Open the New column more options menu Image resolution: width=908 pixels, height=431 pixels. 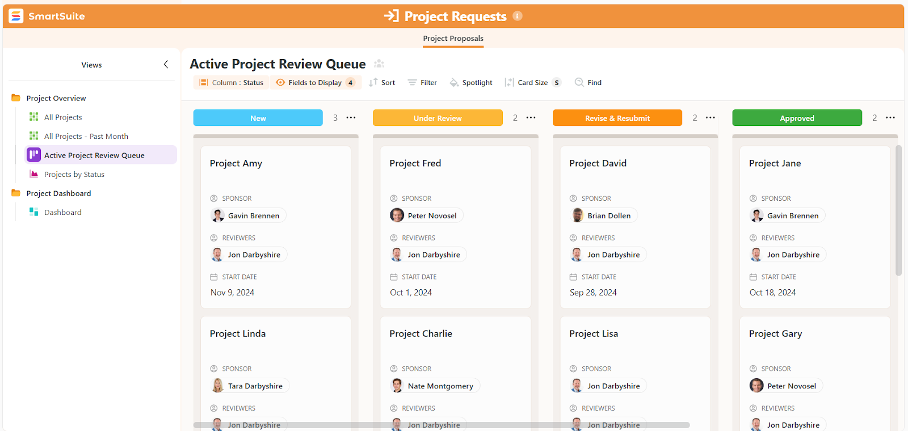pos(351,118)
